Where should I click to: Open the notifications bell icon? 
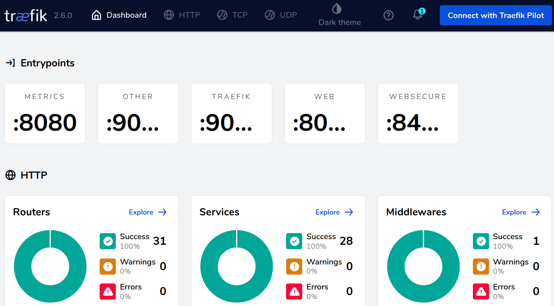pyautogui.click(x=418, y=15)
